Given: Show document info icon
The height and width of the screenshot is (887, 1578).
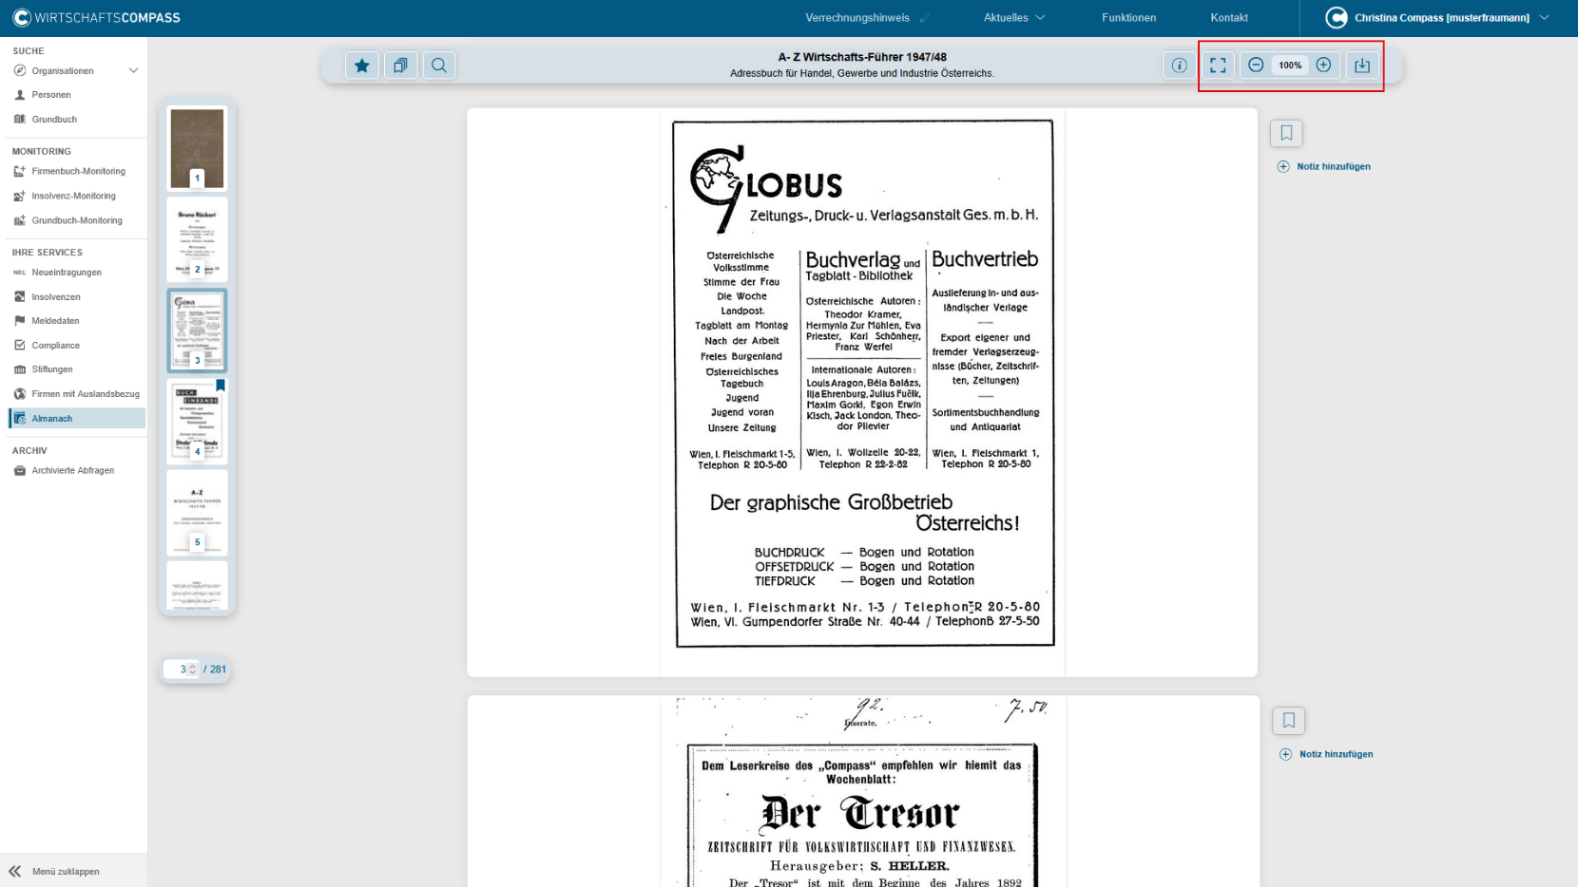Looking at the screenshot, I should click(x=1179, y=66).
